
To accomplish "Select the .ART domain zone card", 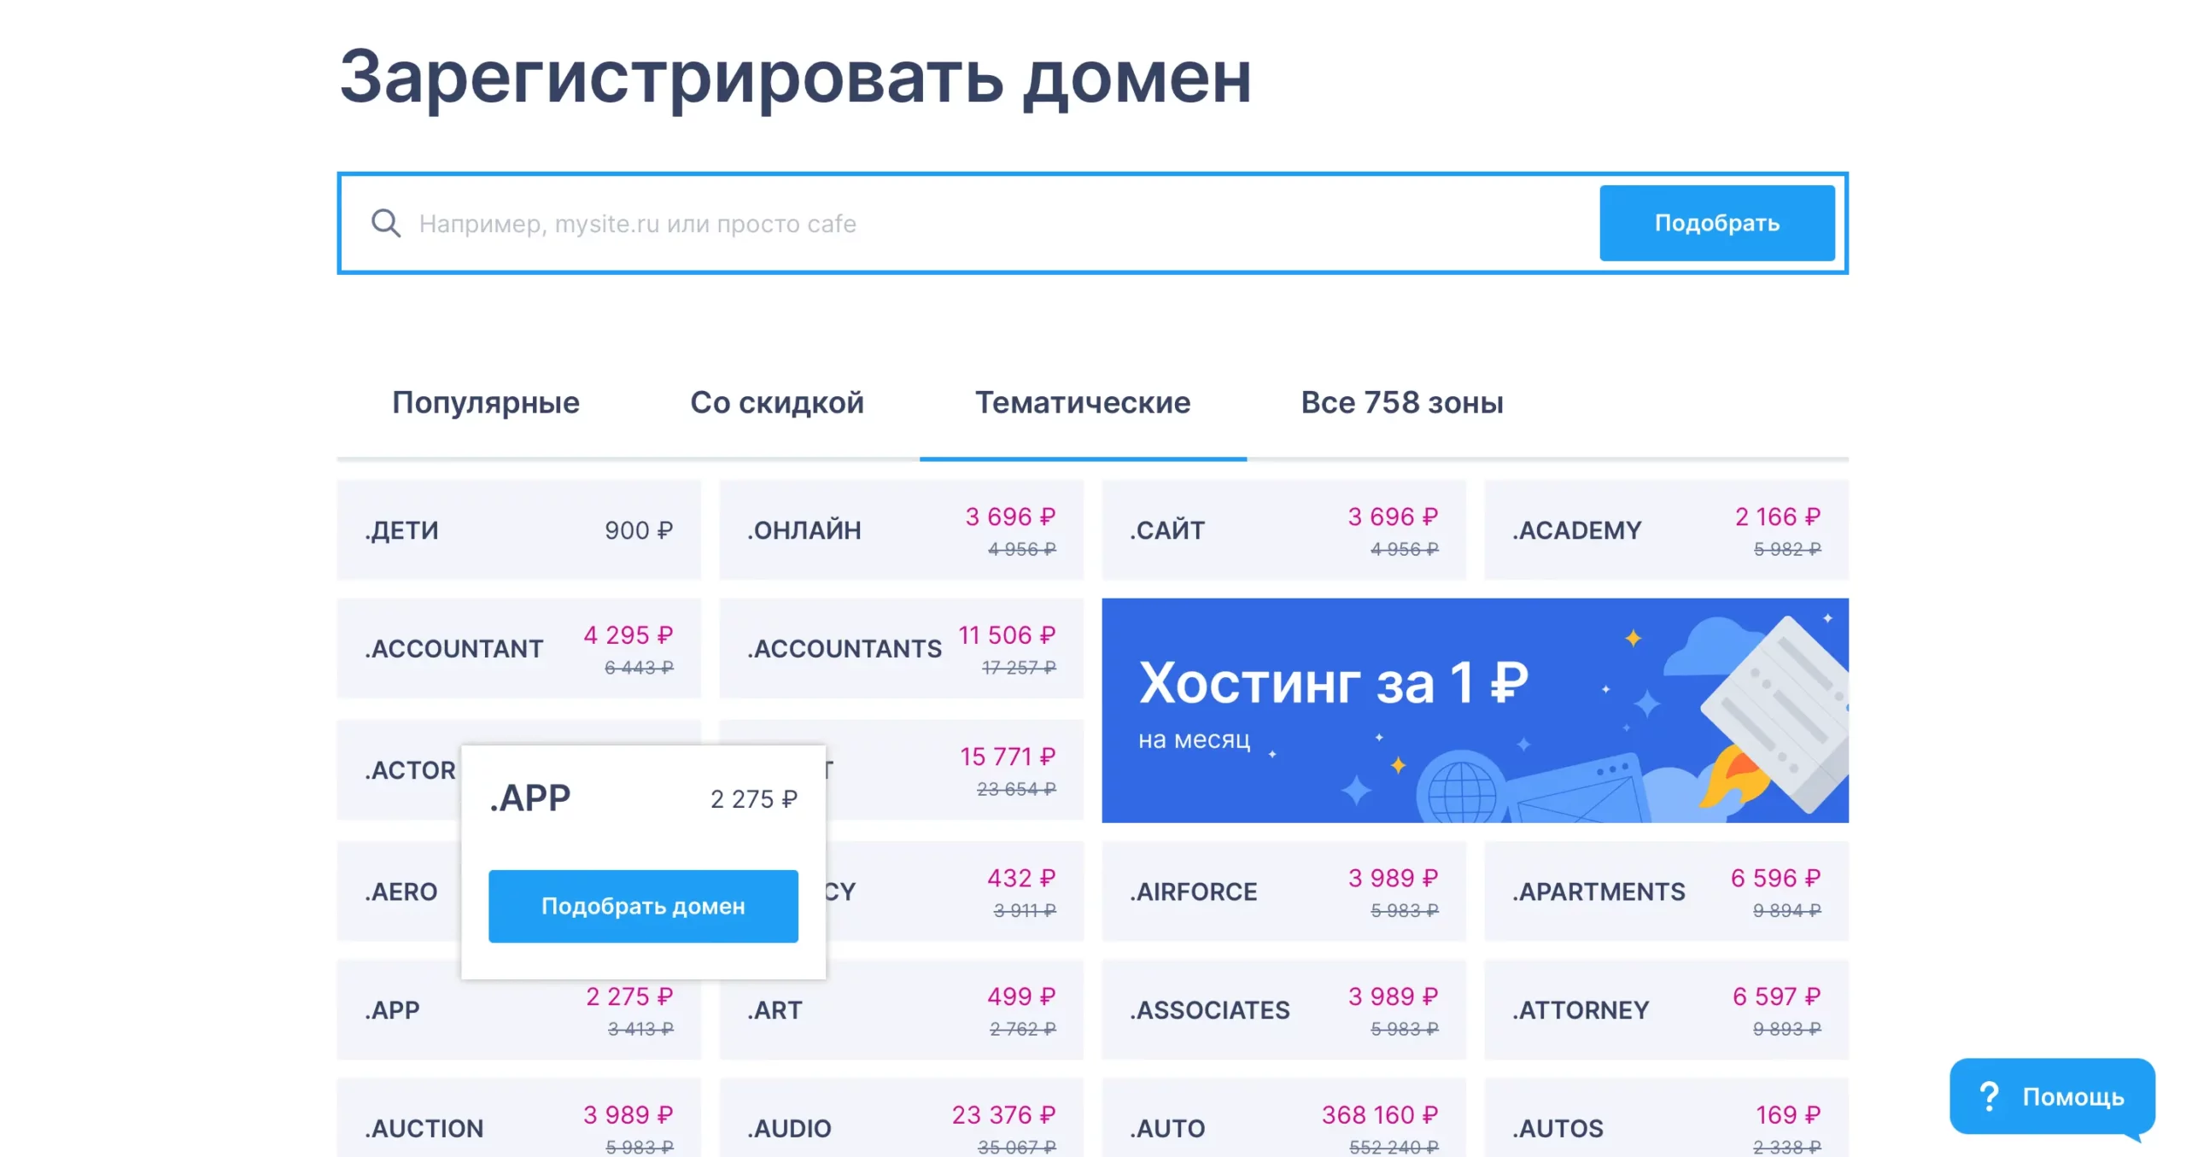I will 901,1010.
